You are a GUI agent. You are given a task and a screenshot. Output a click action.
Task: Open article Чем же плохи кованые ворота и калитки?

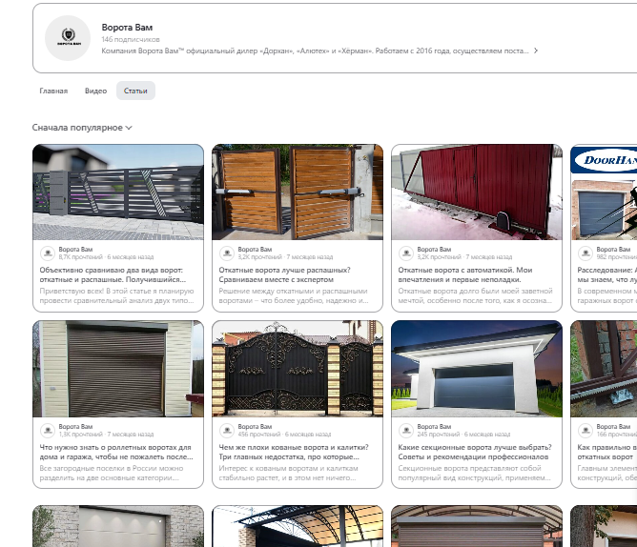(294, 452)
